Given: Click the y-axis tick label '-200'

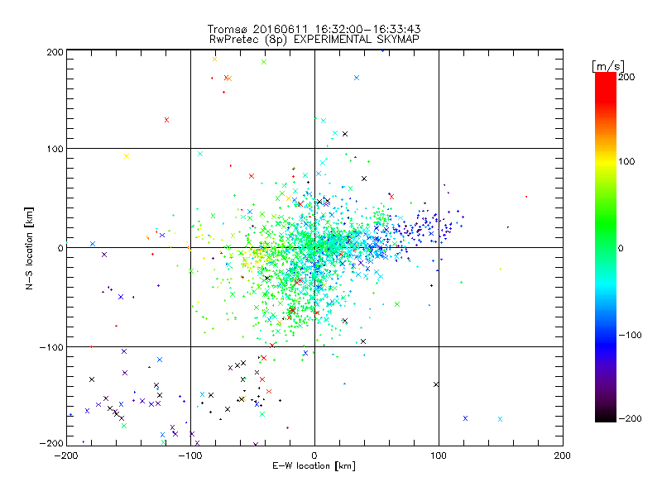Looking at the screenshot, I should point(51,443).
